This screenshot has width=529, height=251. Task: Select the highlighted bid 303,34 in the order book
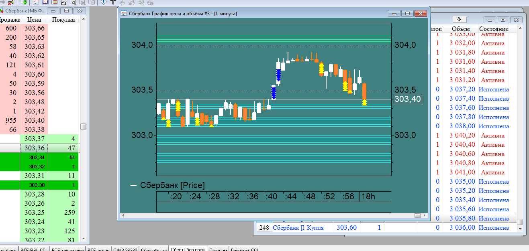pyautogui.click(x=37, y=157)
